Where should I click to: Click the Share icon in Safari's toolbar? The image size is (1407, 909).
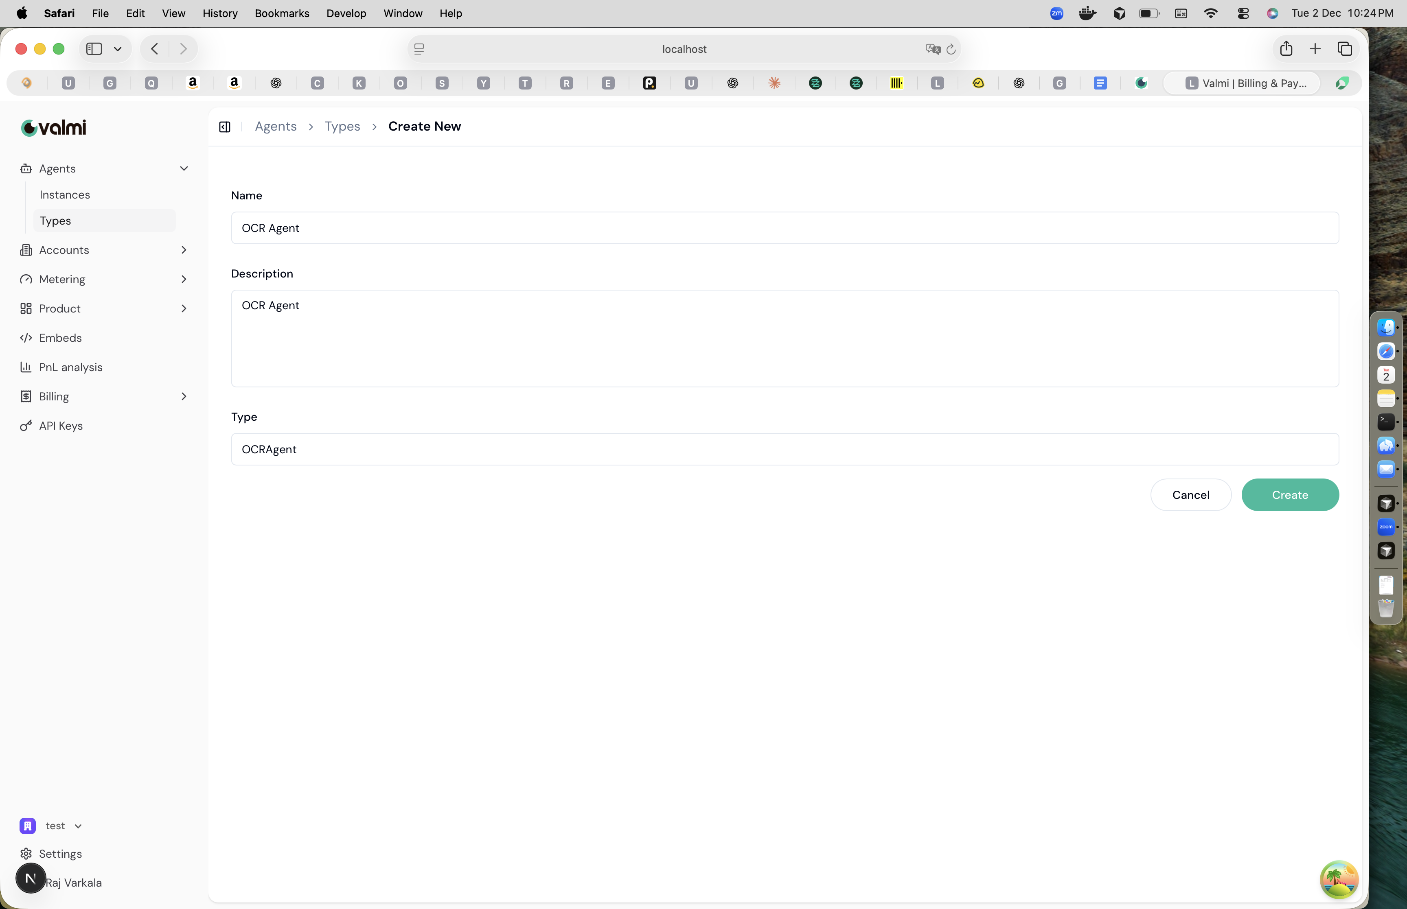pos(1285,48)
